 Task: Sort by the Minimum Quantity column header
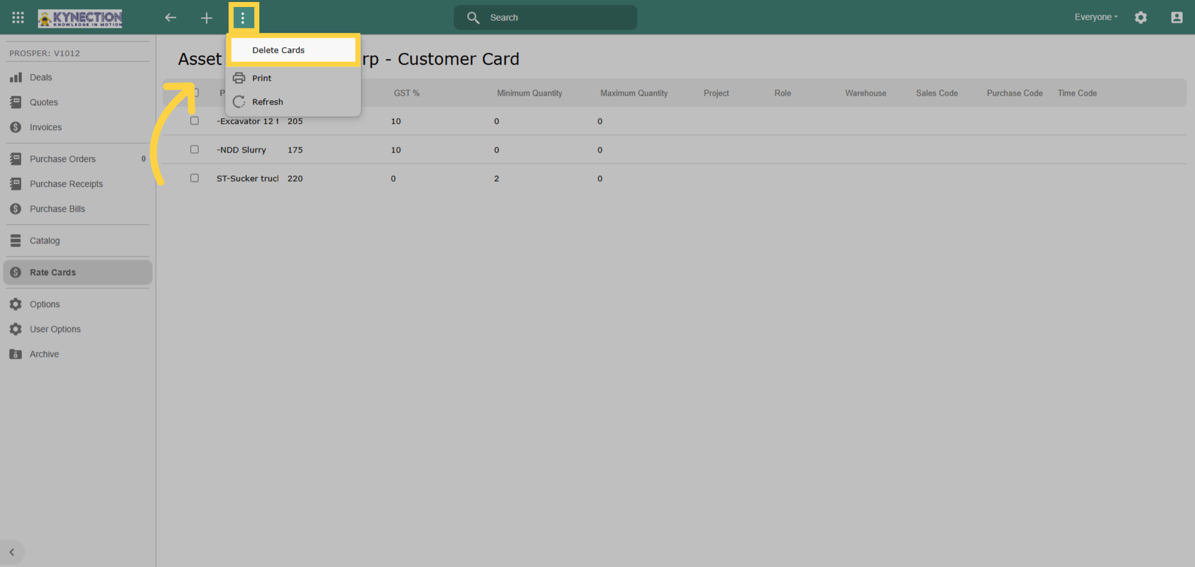529,93
